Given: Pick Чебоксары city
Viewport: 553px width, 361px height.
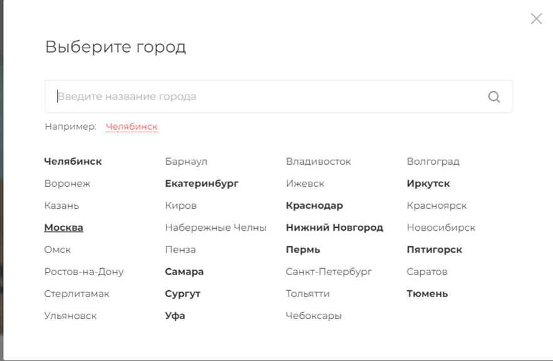Looking at the screenshot, I should click(314, 316).
